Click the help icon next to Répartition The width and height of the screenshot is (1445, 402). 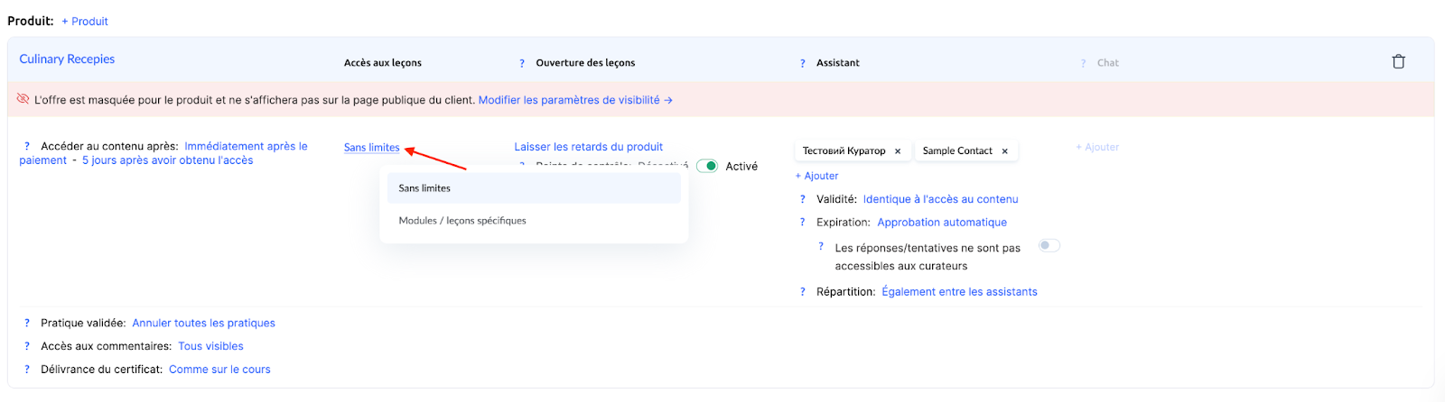pos(802,292)
